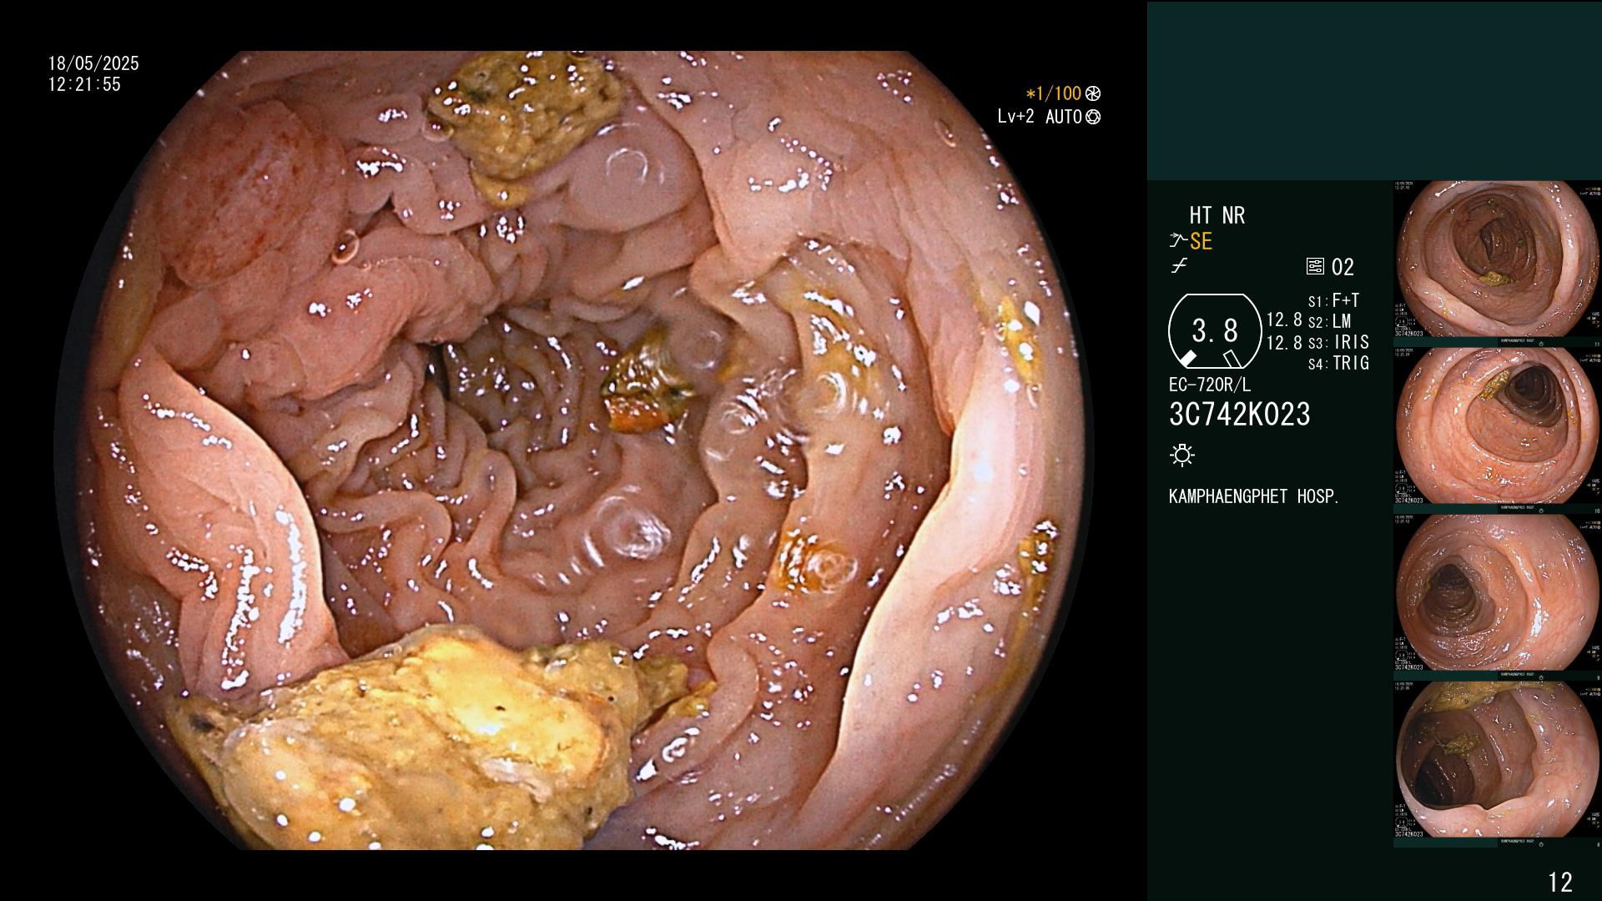Click the shutter speed icon after *1/100
The width and height of the screenshot is (1602, 901).
point(1093,94)
